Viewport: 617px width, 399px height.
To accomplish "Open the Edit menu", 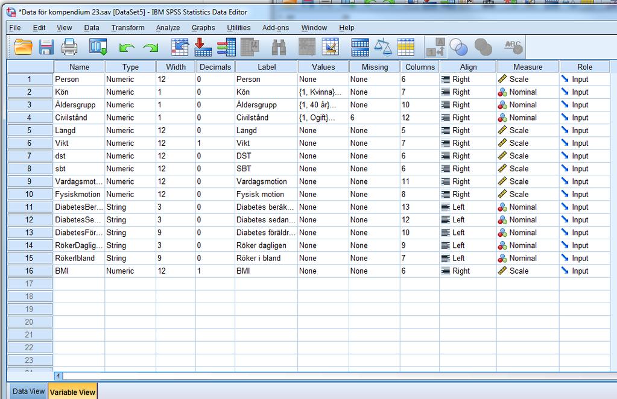I will coord(39,28).
